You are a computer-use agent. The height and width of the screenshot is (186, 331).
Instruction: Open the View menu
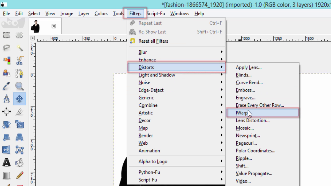pos(50,13)
